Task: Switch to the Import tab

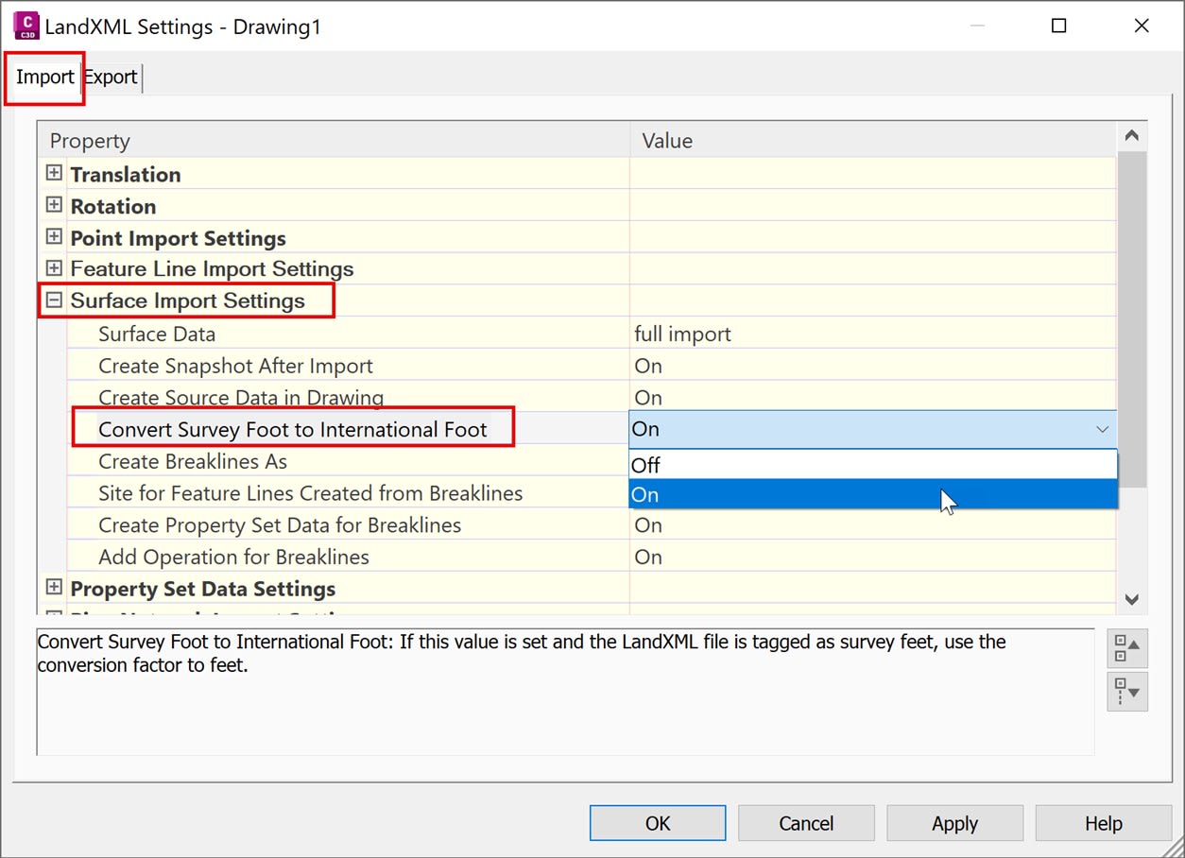Action: [44, 77]
